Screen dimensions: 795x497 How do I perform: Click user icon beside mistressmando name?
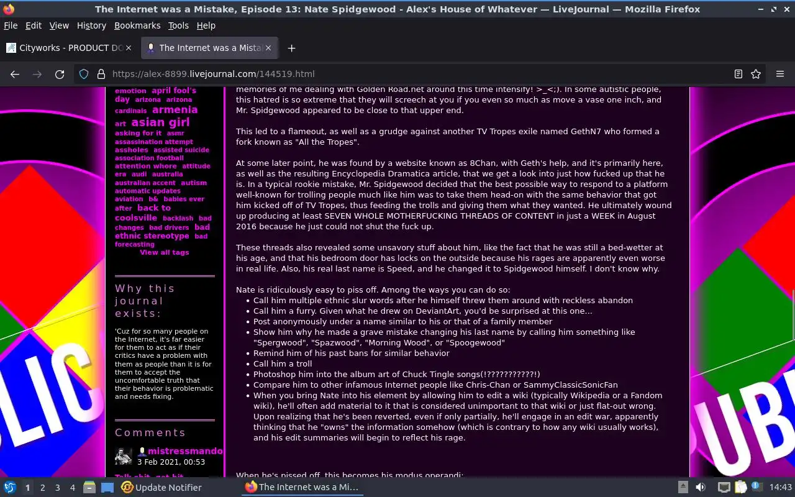click(142, 452)
